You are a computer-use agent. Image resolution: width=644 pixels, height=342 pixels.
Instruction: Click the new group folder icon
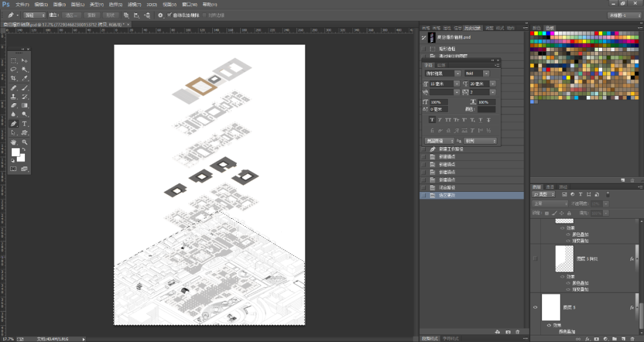[x=614, y=338]
